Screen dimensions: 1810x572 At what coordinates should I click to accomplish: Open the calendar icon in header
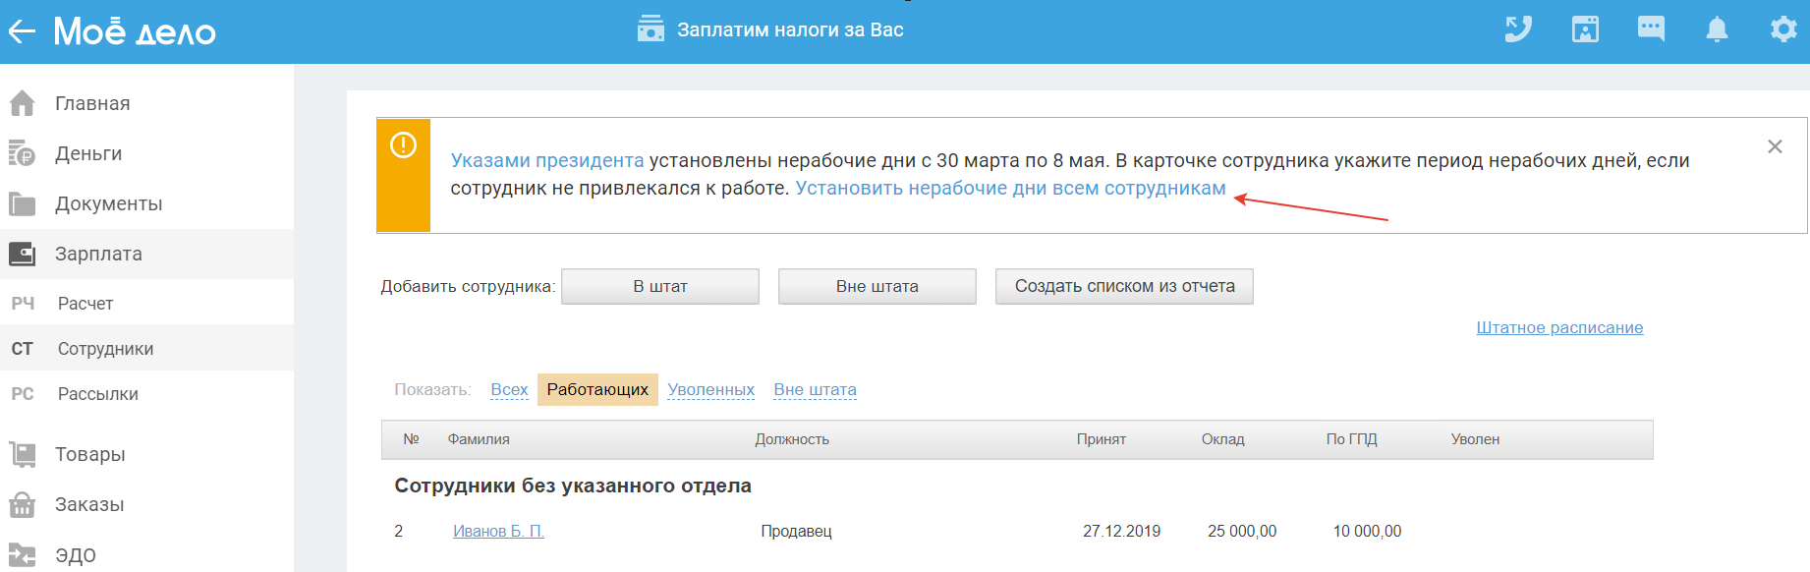[1585, 29]
